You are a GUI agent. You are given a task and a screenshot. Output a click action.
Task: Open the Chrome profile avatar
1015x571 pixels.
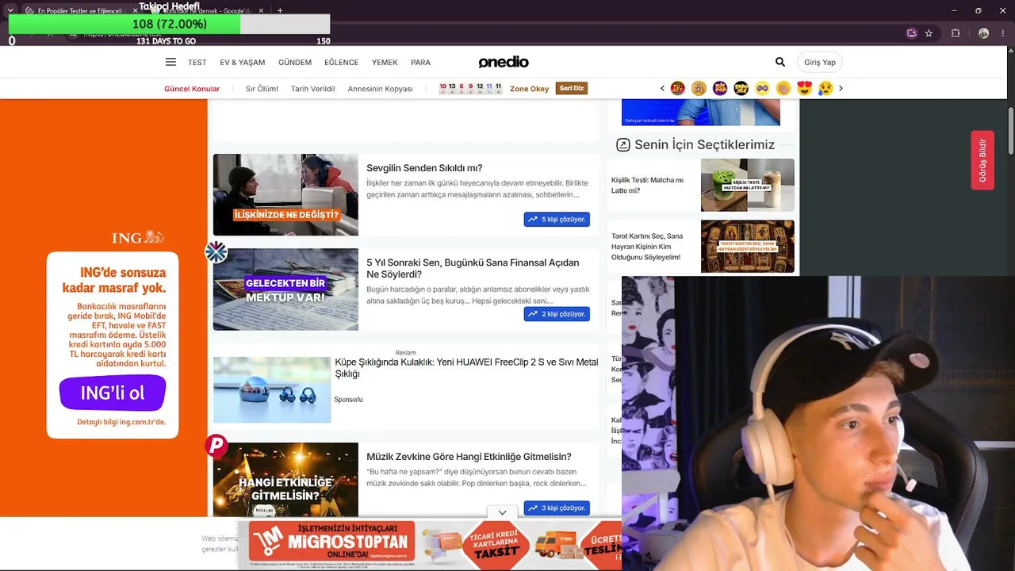coord(983,33)
